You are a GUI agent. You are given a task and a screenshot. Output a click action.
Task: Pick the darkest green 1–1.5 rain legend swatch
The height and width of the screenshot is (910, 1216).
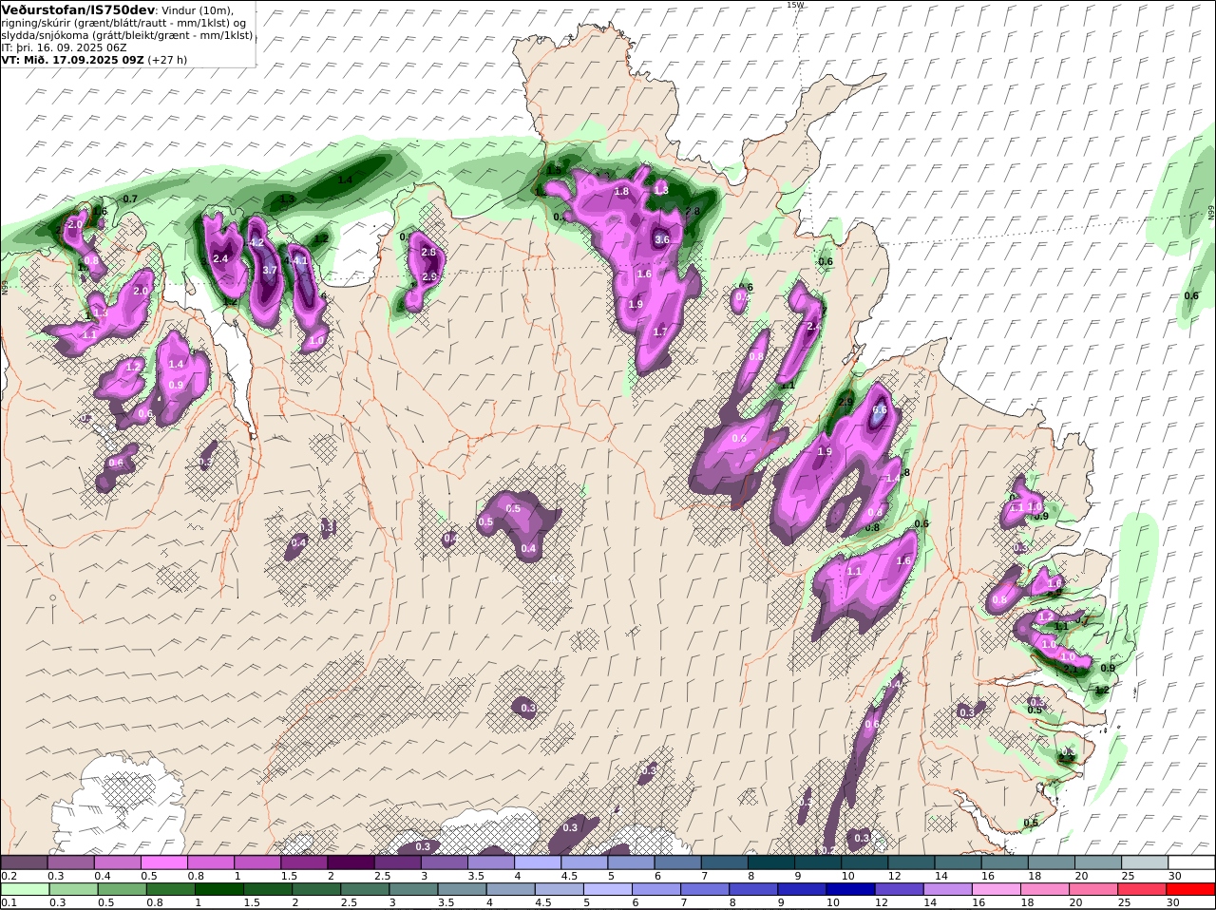(219, 889)
